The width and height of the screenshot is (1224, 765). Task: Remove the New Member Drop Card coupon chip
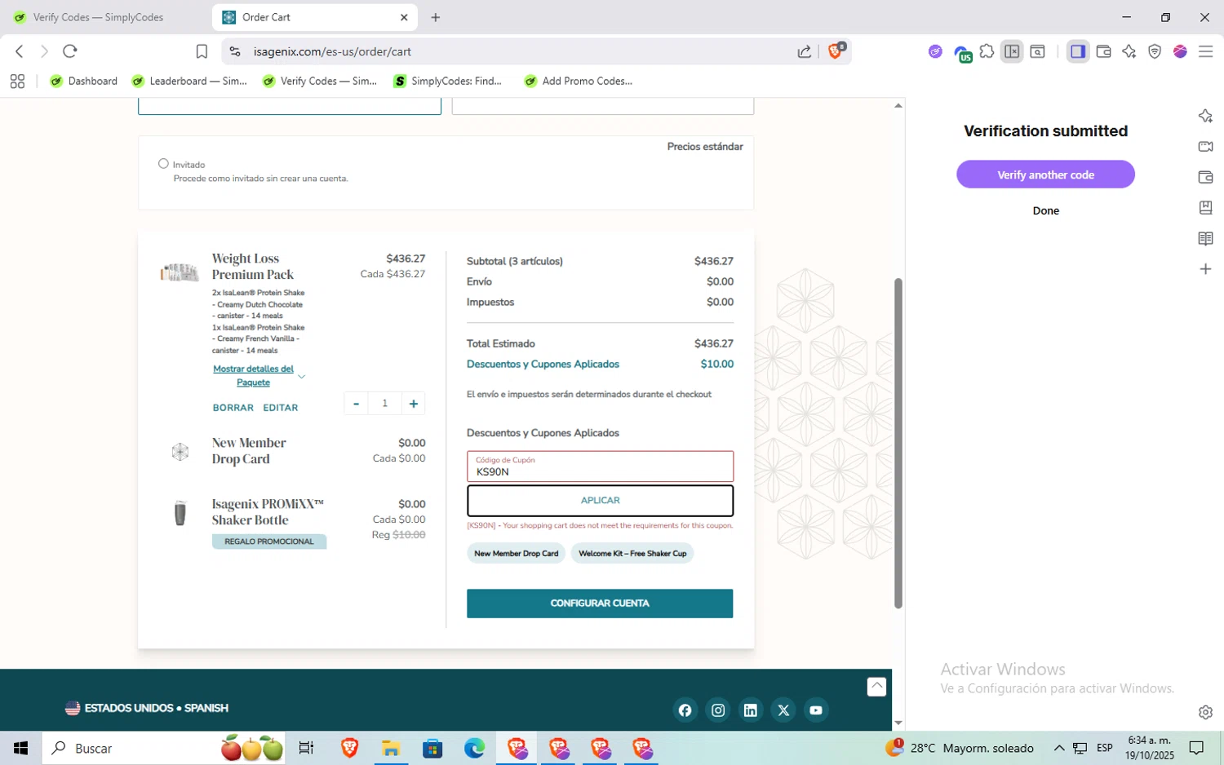(517, 554)
